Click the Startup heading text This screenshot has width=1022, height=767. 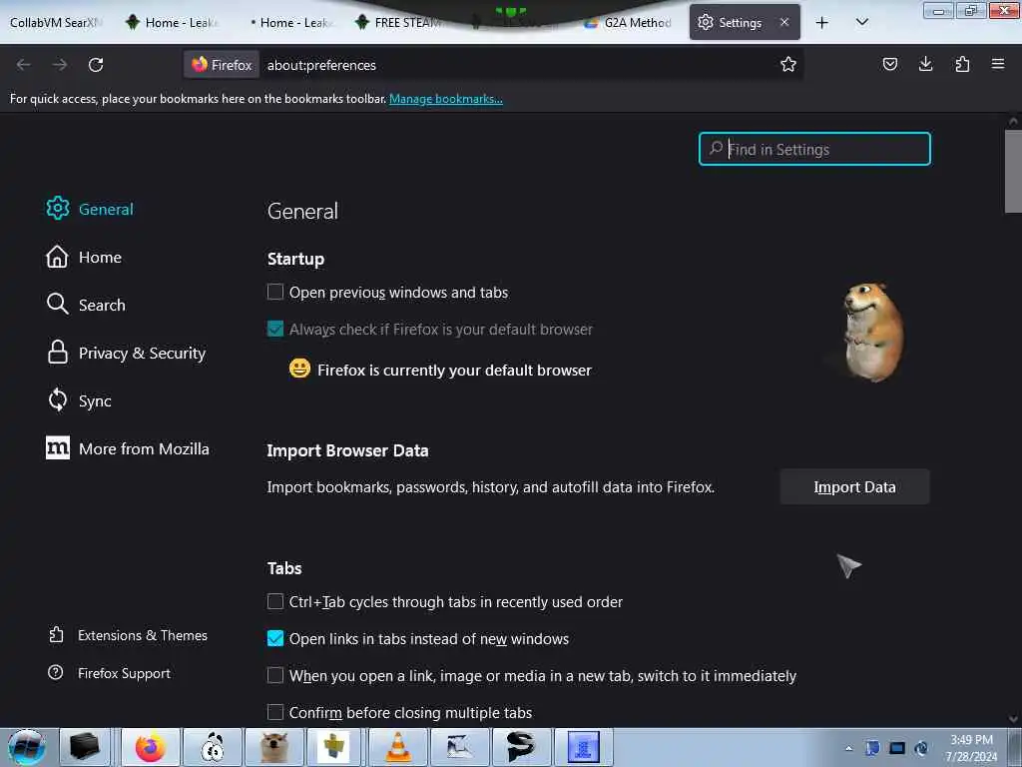point(295,259)
